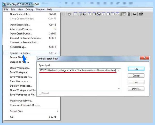Choose Open Source File from File menu
This screenshot has width=155, height=125.
[32, 14]
